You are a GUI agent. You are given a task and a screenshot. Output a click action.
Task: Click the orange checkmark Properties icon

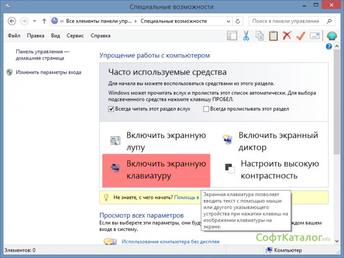click(300, 36)
